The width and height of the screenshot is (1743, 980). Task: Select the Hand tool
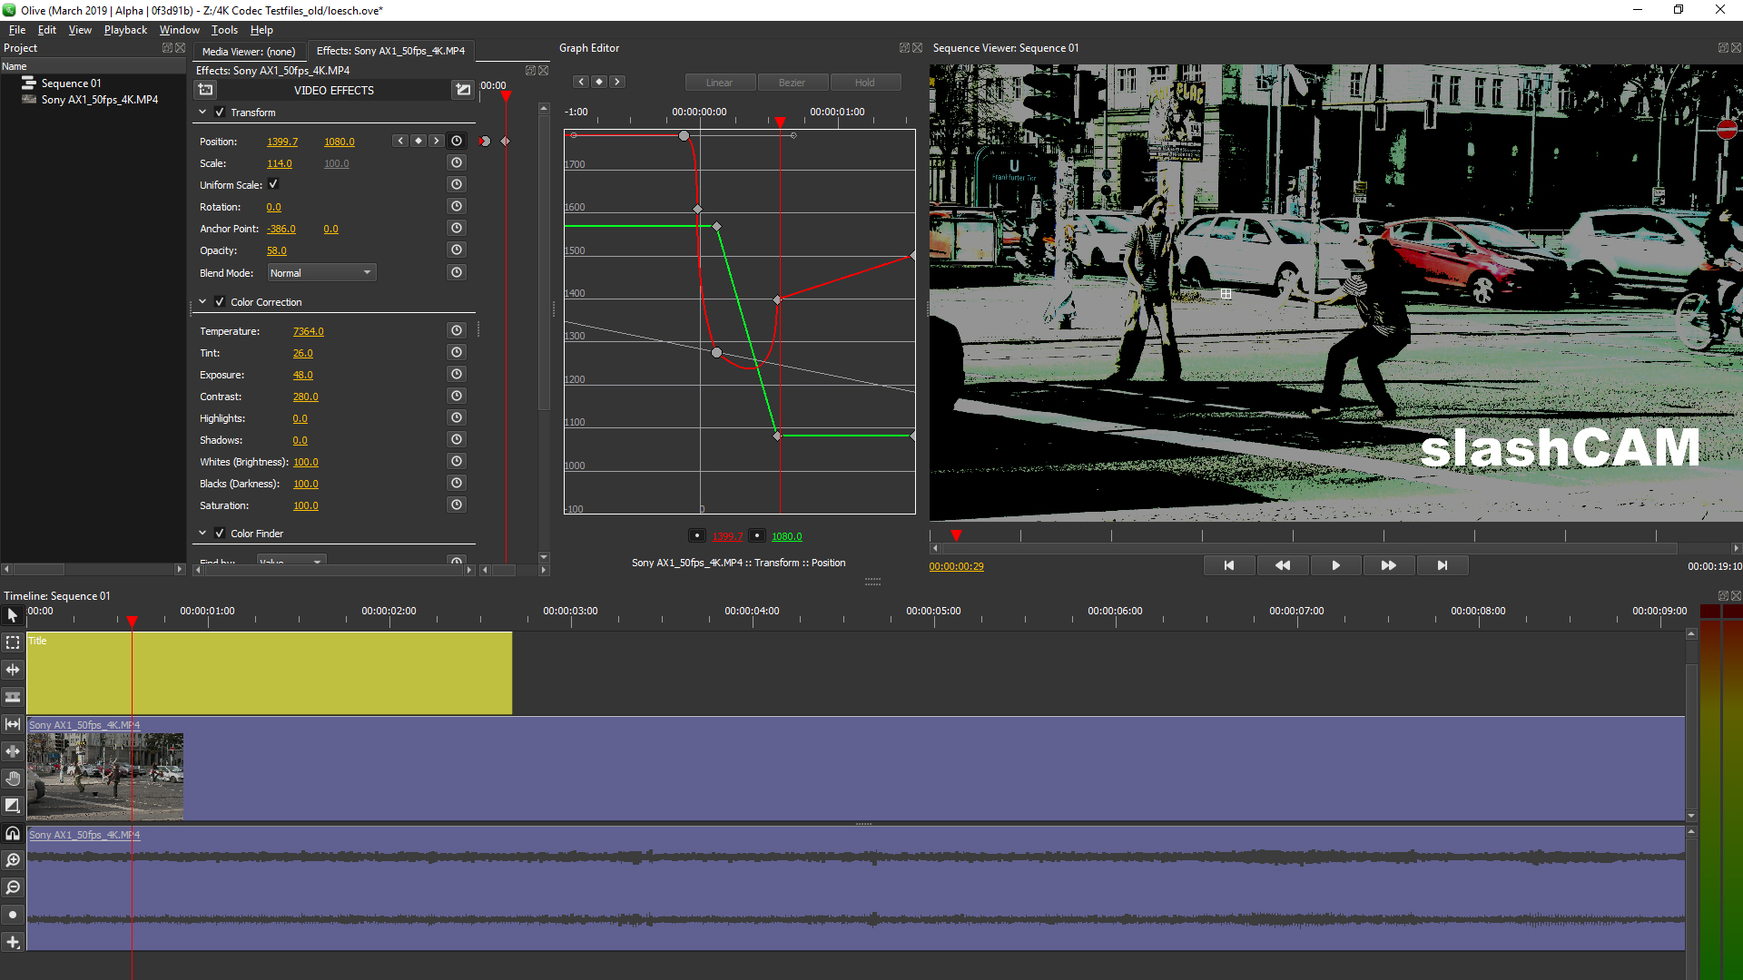13,779
